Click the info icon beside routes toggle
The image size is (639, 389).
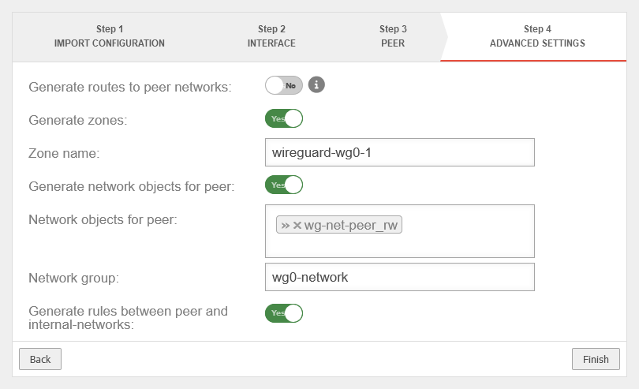pos(316,84)
